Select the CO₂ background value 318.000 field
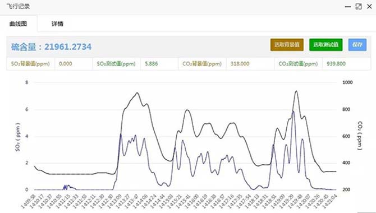 [250, 64]
